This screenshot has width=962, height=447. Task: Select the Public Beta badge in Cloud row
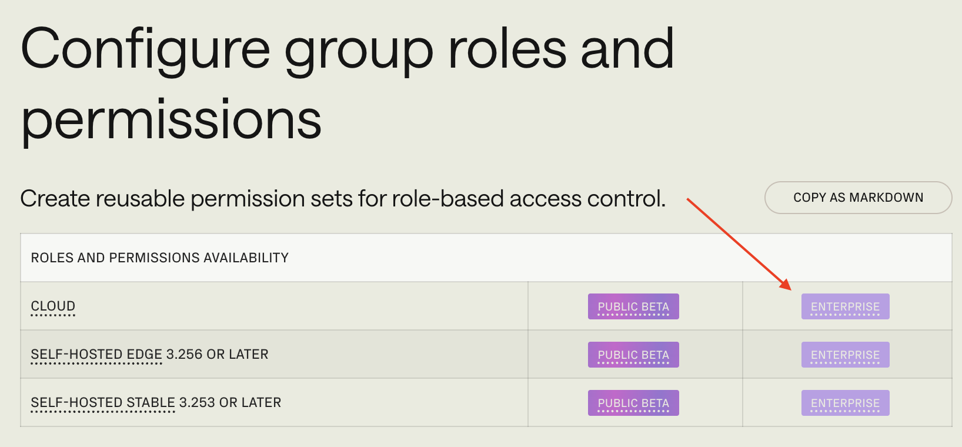(x=633, y=306)
